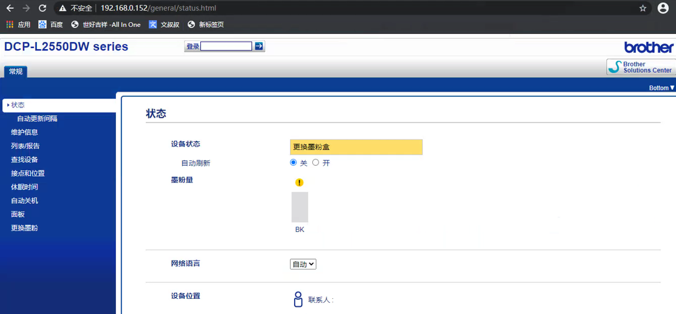This screenshot has width=676, height=314.
Task: Jump down using Bottom ▼ link
Action: pyautogui.click(x=661, y=88)
